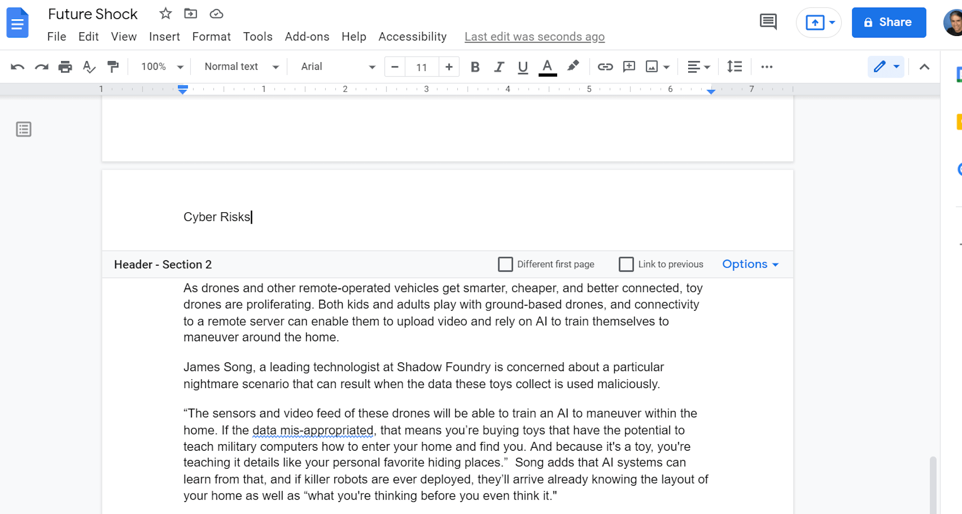Screen dimensions: 962x514
Task: Open the comment history icon
Action: [x=768, y=22]
